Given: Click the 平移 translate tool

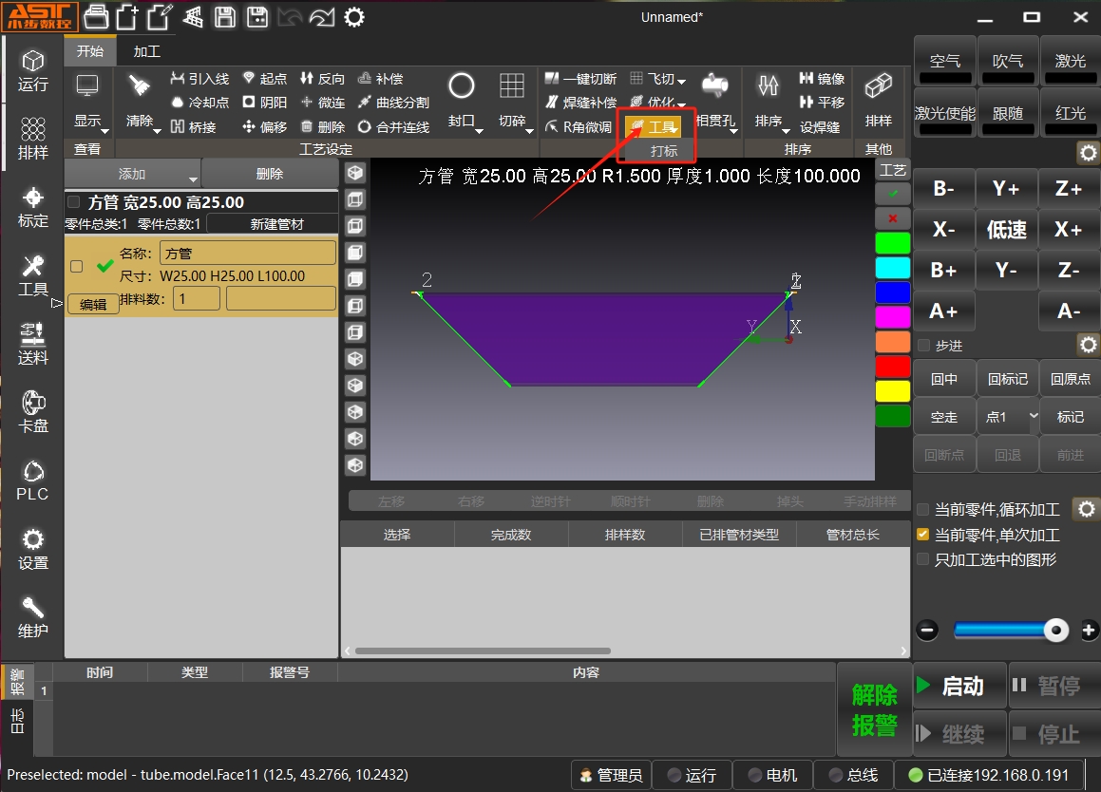Looking at the screenshot, I should coord(822,103).
